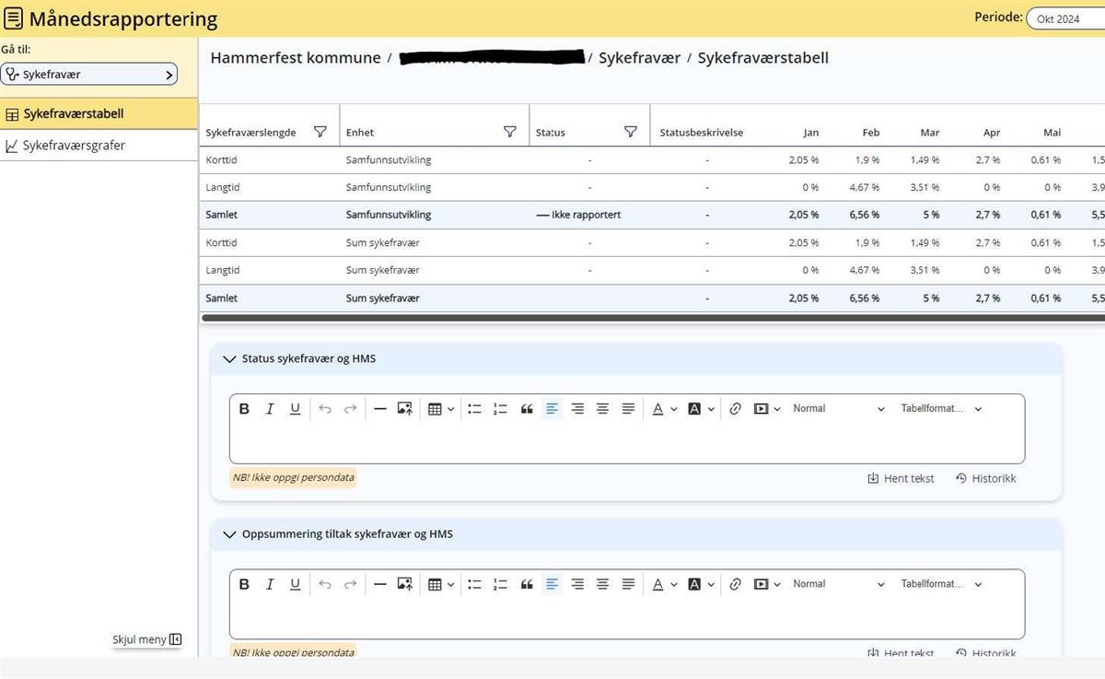Insert image in Status sykefravær og HMS editor
This screenshot has height=679, width=1105.
(405, 409)
